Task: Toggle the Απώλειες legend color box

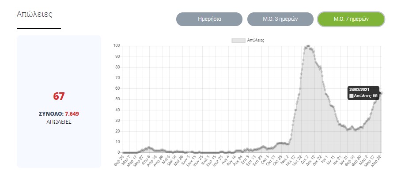Action: 238,40
